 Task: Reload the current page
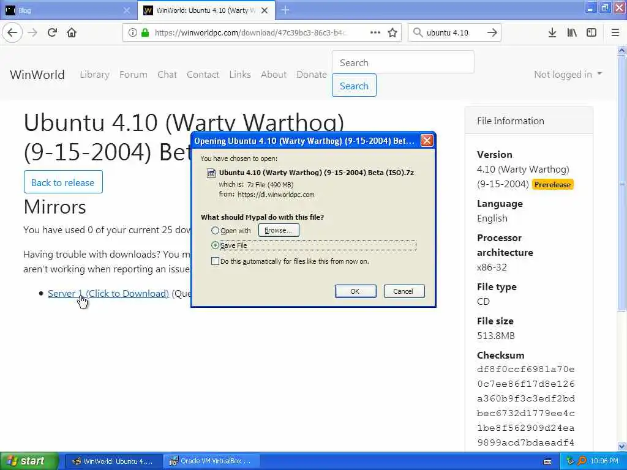53,33
